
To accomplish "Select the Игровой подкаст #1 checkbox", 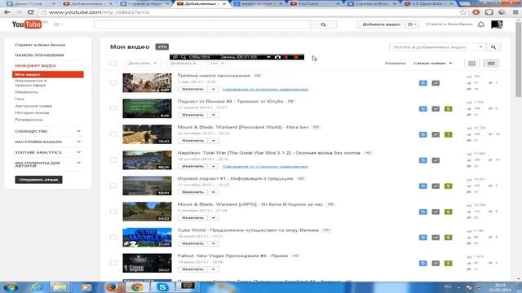I will pyautogui.click(x=113, y=186).
